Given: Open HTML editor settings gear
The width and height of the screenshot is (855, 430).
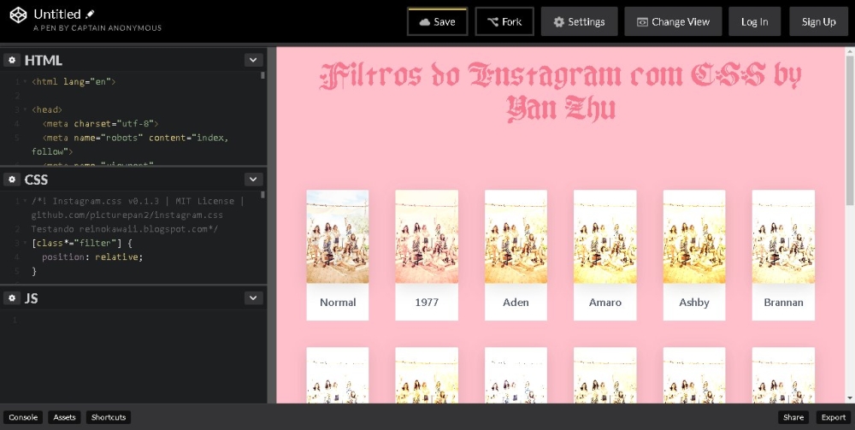Looking at the screenshot, I should [11, 60].
